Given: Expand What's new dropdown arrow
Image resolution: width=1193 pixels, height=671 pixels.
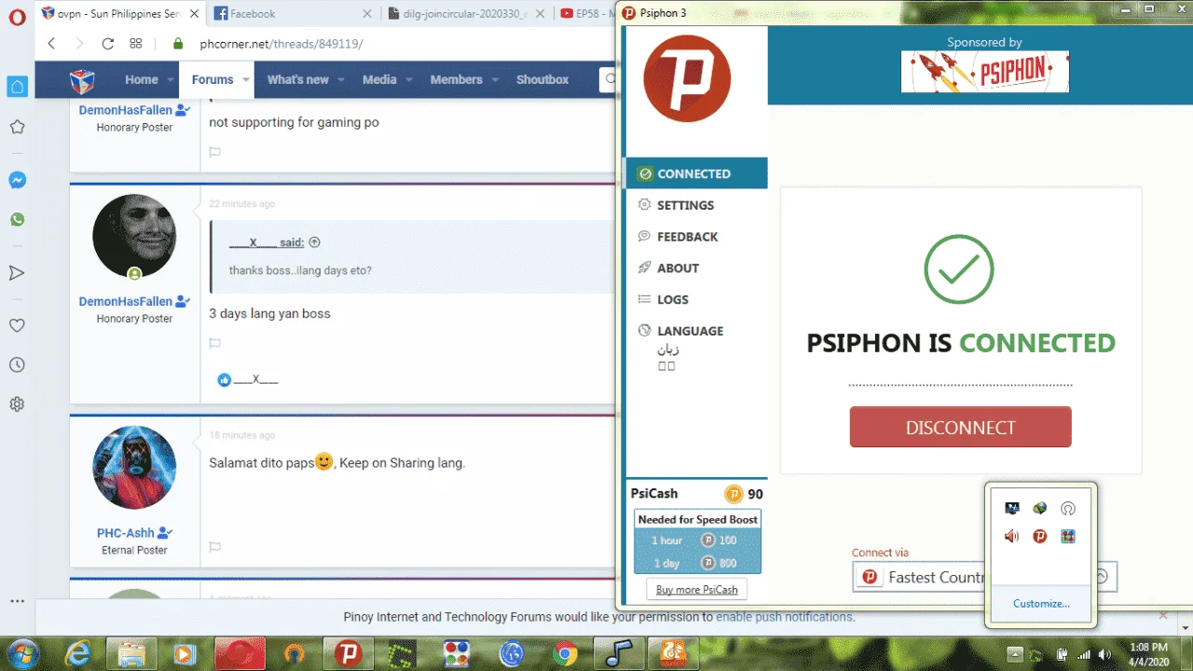Looking at the screenshot, I should [341, 80].
